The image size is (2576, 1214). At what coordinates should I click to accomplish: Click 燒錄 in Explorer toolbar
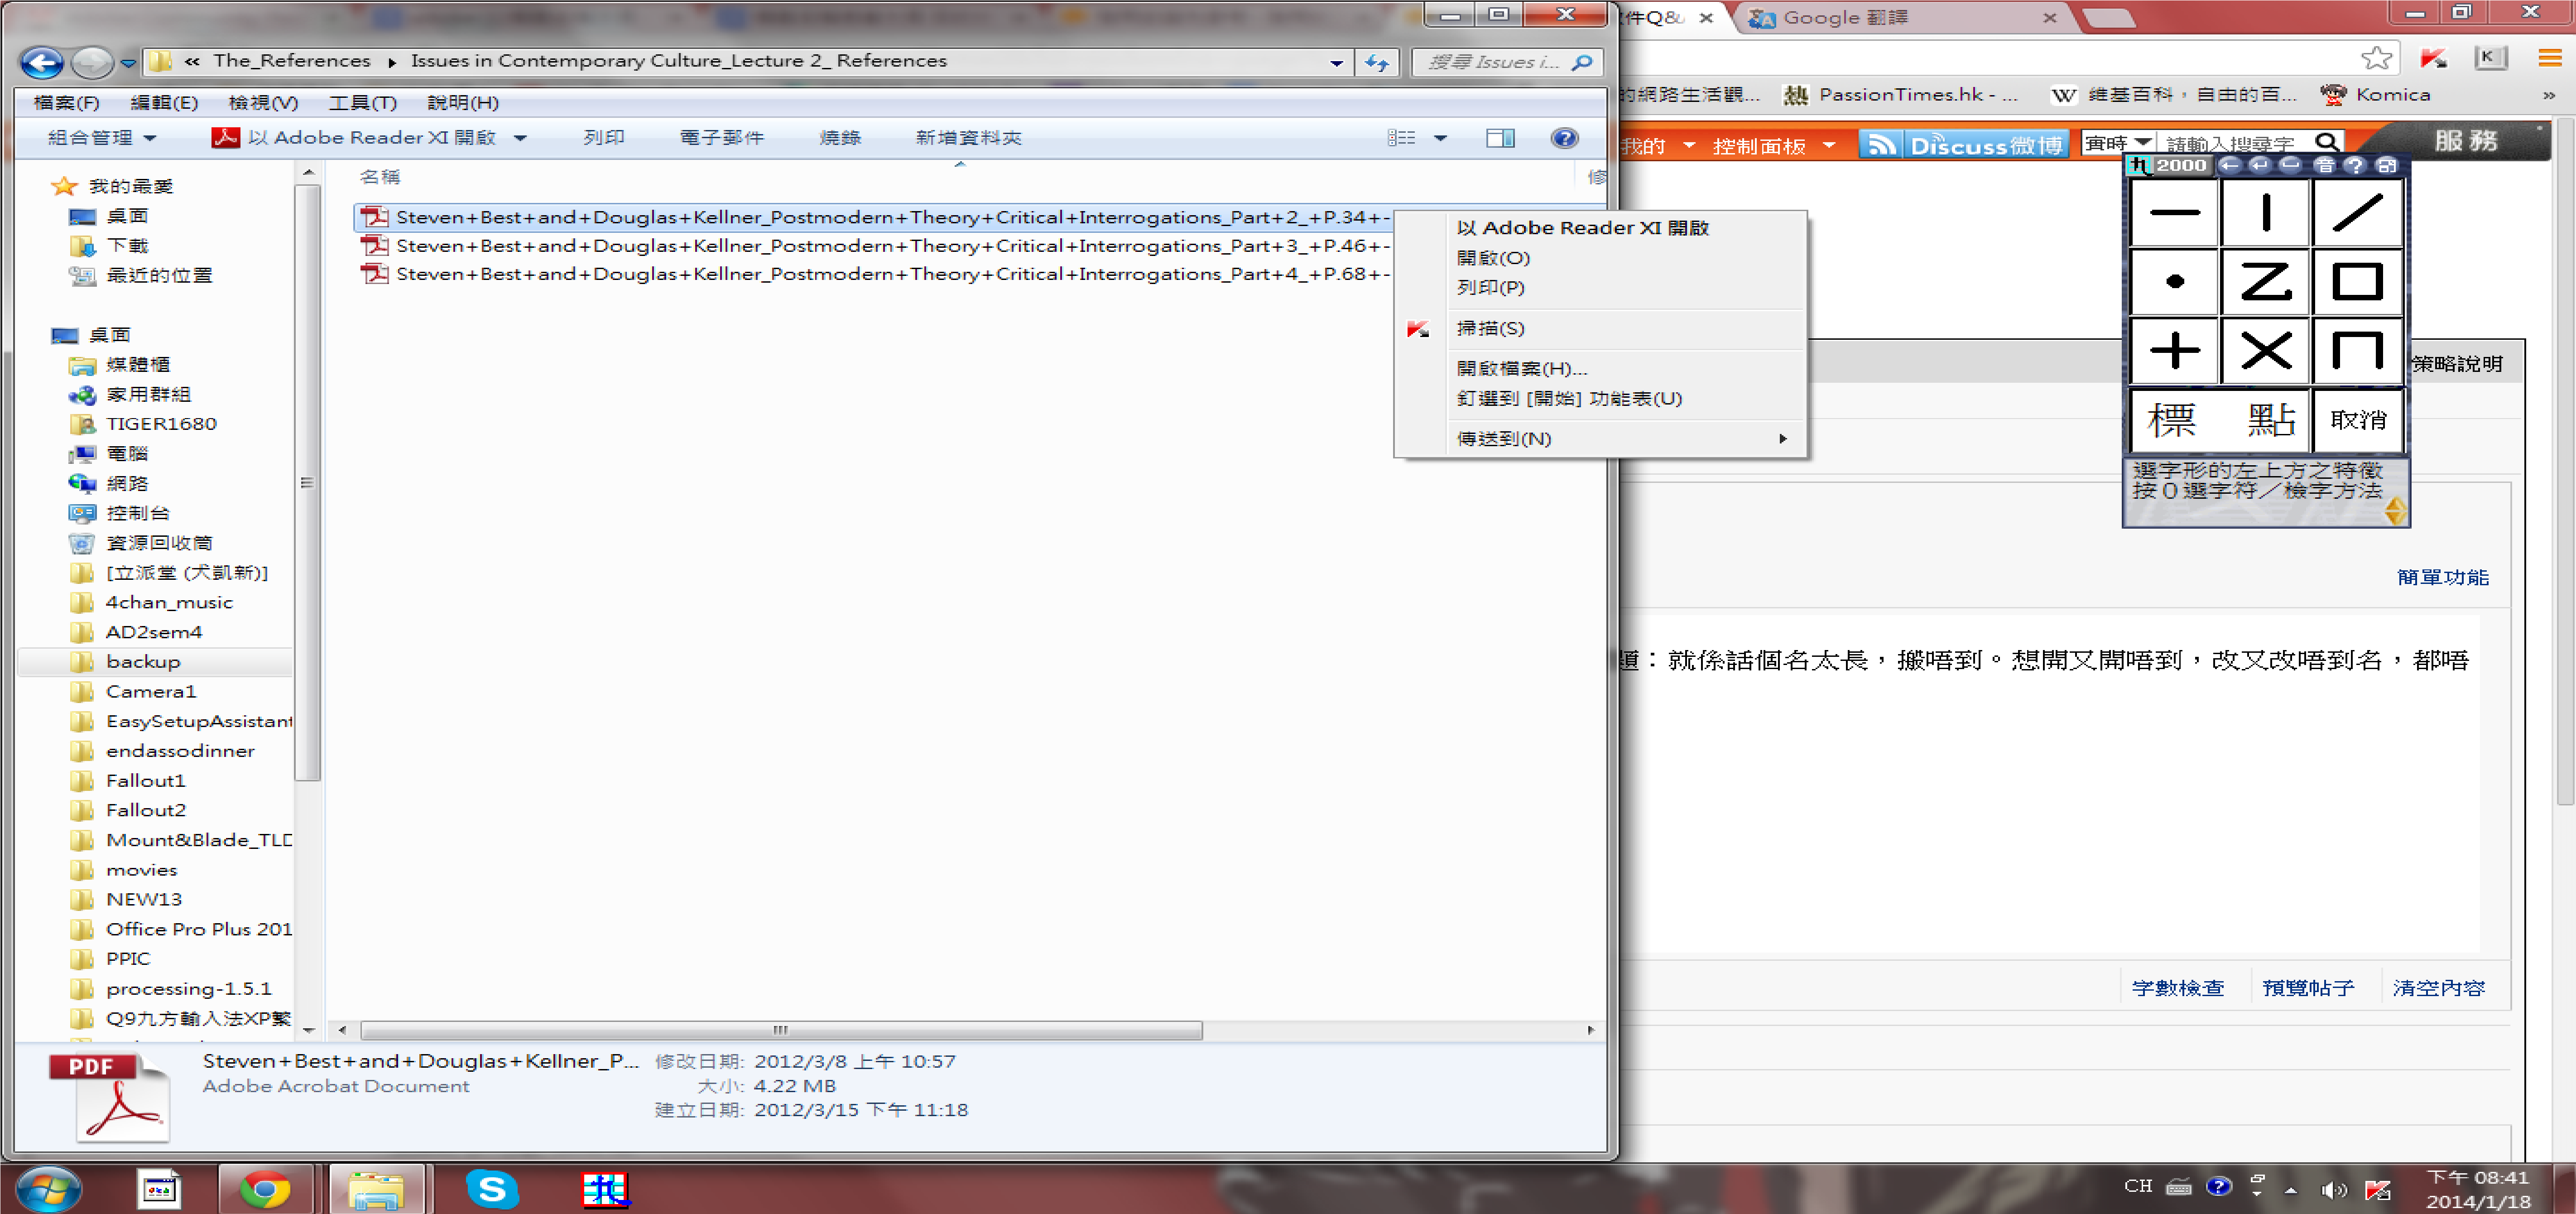(x=840, y=138)
